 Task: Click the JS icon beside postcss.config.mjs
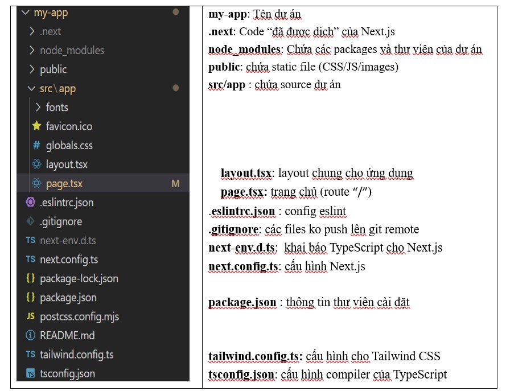coord(31,316)
